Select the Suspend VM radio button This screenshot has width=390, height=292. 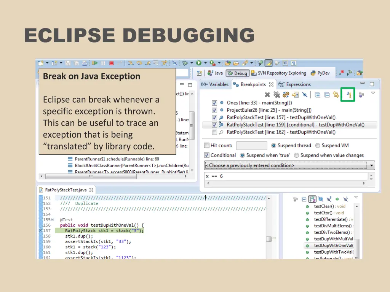[x=317, y=145]
